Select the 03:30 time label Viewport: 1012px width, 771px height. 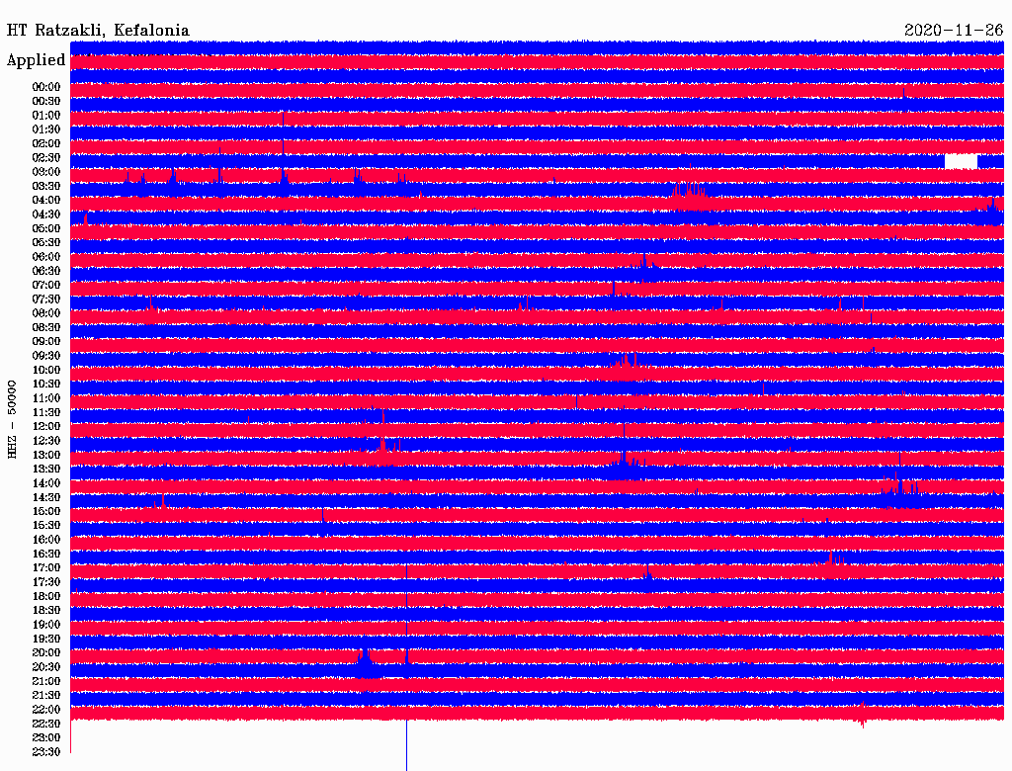tap(46, 186)
